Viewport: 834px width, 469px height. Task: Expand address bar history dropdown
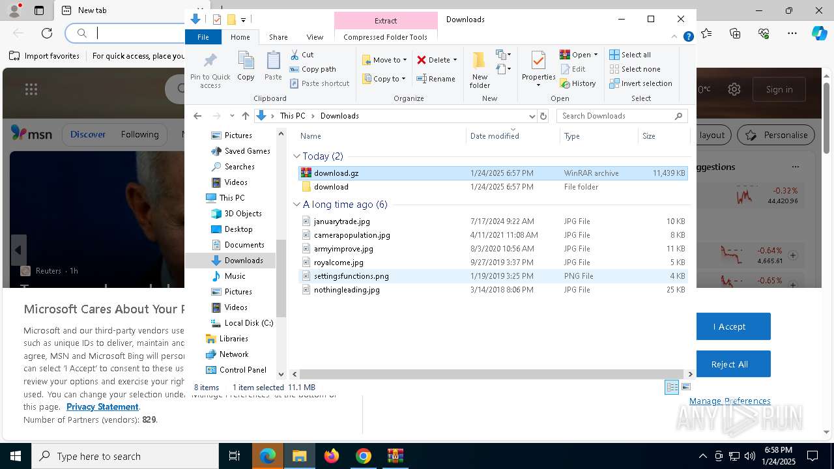(532, 116)
